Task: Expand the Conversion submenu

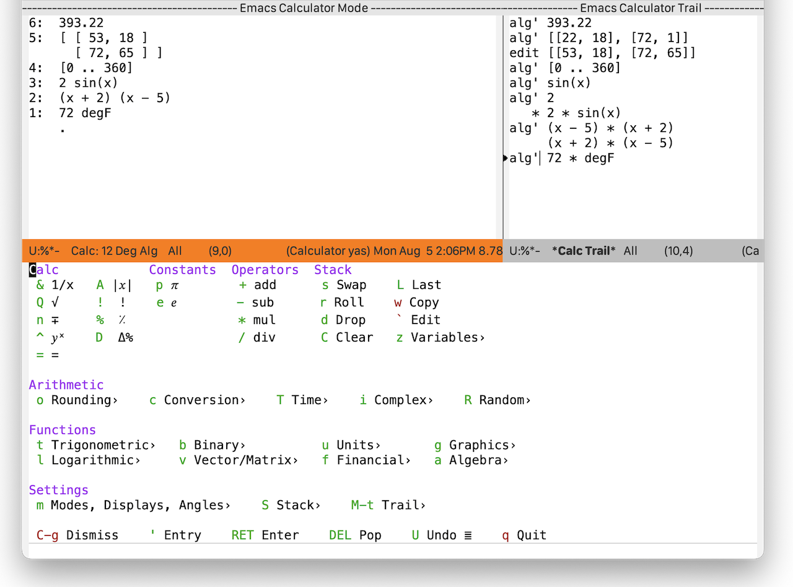Action: [198, 400]
